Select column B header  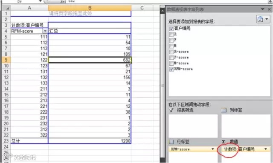click(x=90, y=8)
